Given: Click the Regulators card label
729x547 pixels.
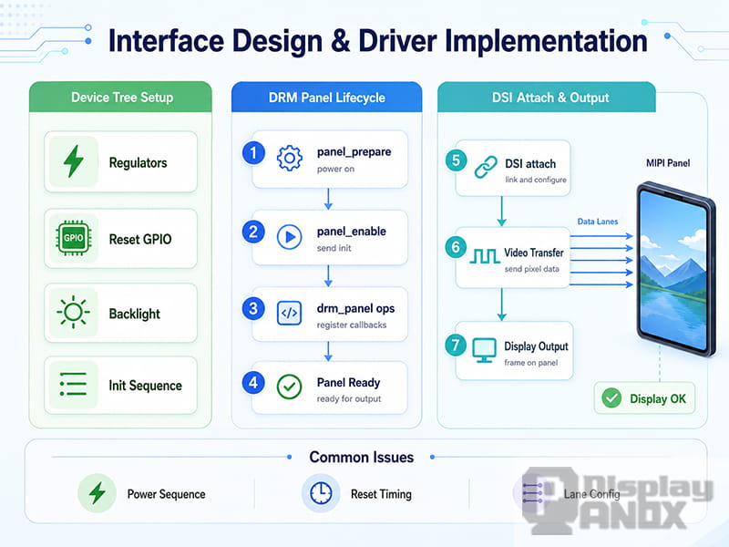Looking at the screenshot, I should [139, 163].
